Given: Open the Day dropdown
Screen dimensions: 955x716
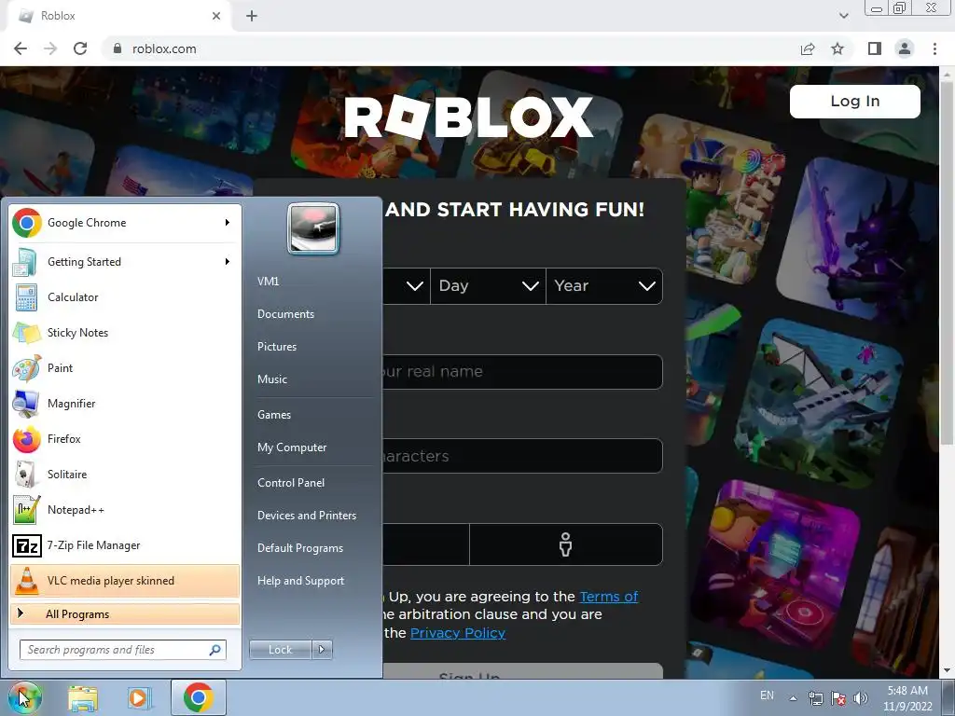Looking at the screenshot, I should (x=488, y=285).
